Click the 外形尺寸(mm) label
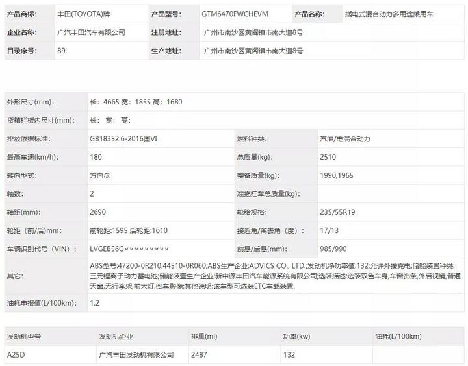Screen dimensions: 468x366 tap(31, 102)
